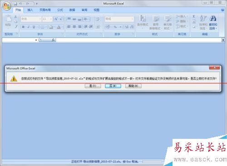
Task: Toggle Underline formatting
Action: [34, 27]
